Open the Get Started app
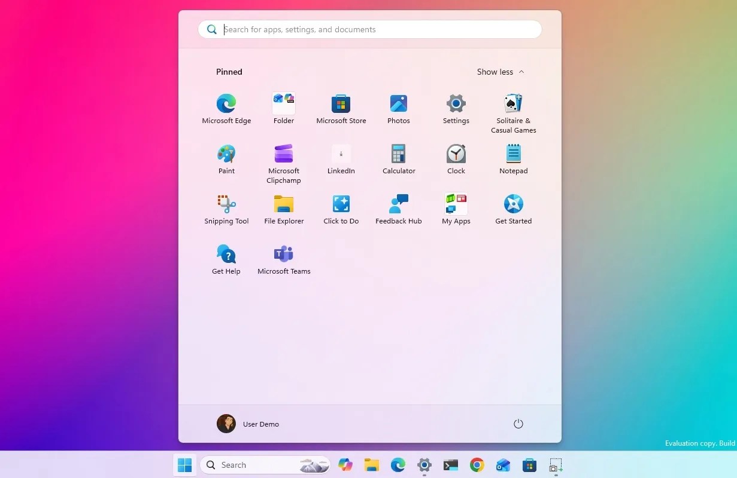Viewport: 737px width, 478px height. [x=514, y=209]
